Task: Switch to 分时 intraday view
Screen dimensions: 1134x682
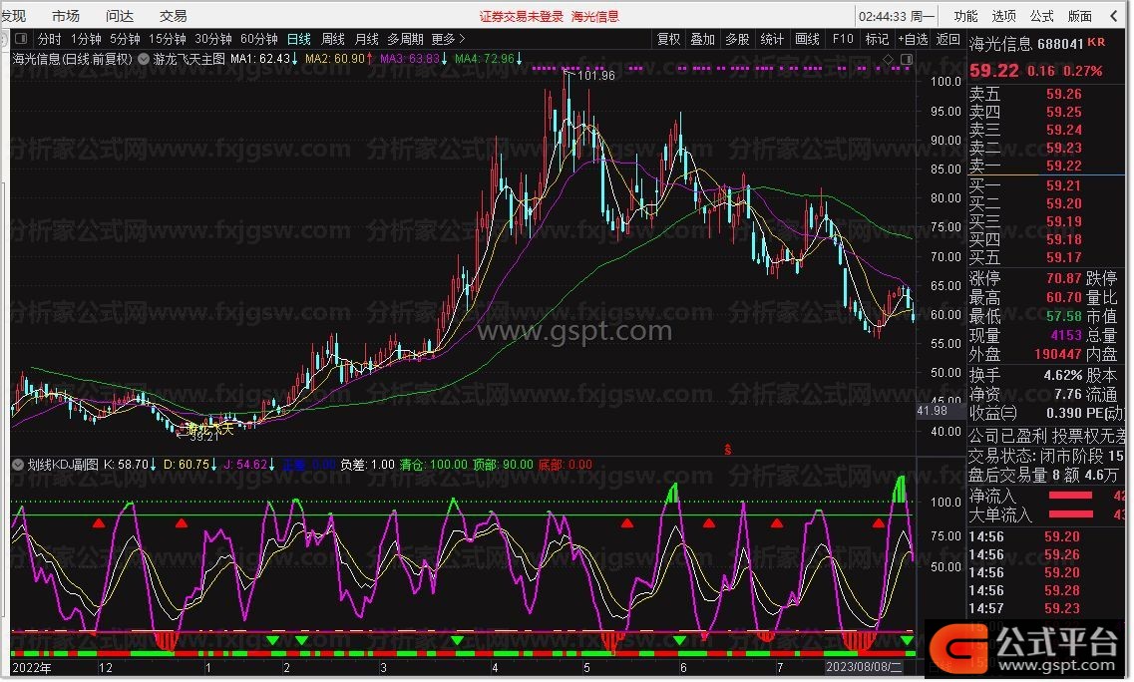Action: pos(50,39)
